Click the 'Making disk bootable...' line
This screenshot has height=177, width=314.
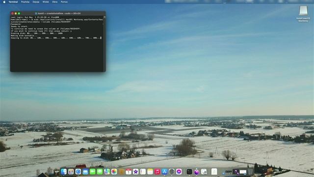[24, 35]
